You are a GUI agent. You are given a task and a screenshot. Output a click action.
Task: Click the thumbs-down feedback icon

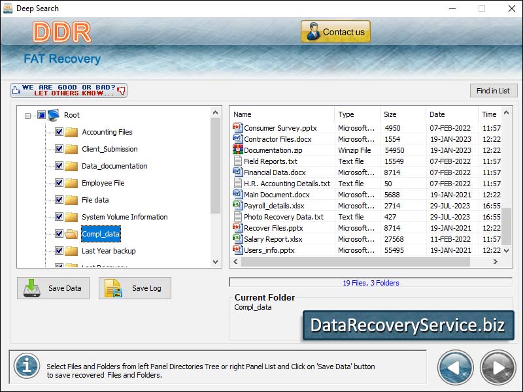click(x=121, y=91)
